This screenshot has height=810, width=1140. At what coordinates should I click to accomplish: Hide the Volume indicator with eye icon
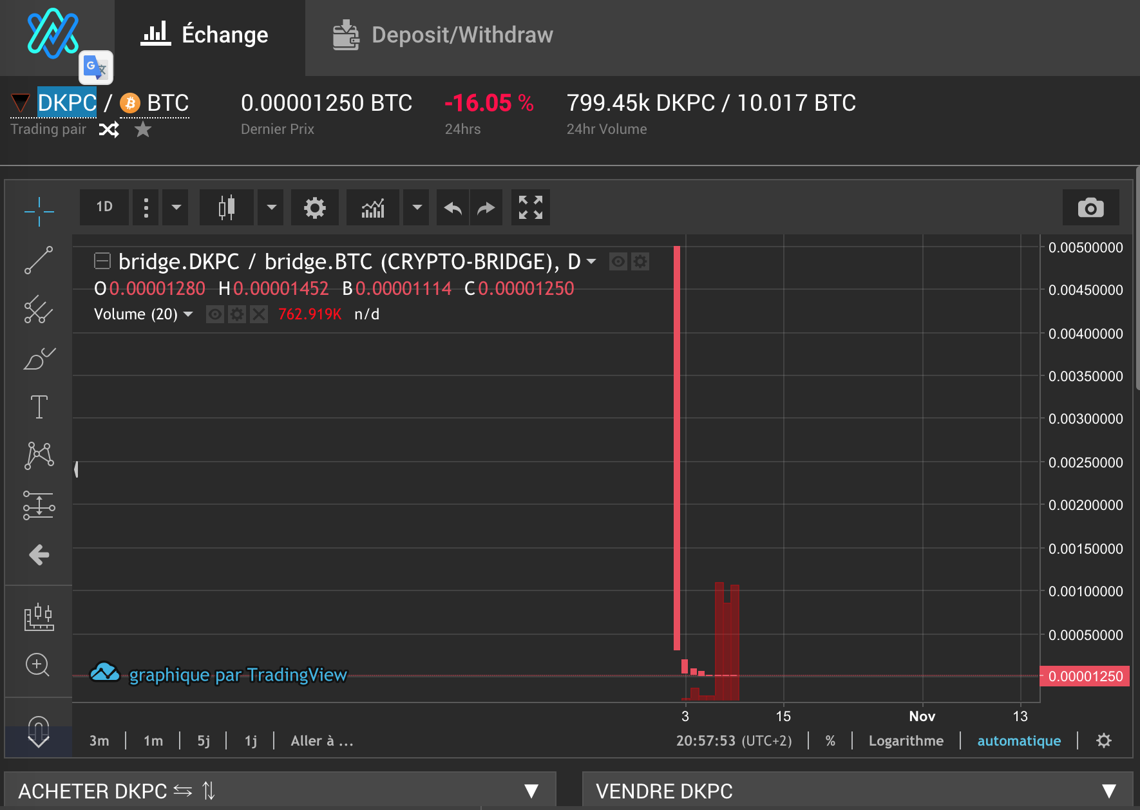(x=215, y=314)
